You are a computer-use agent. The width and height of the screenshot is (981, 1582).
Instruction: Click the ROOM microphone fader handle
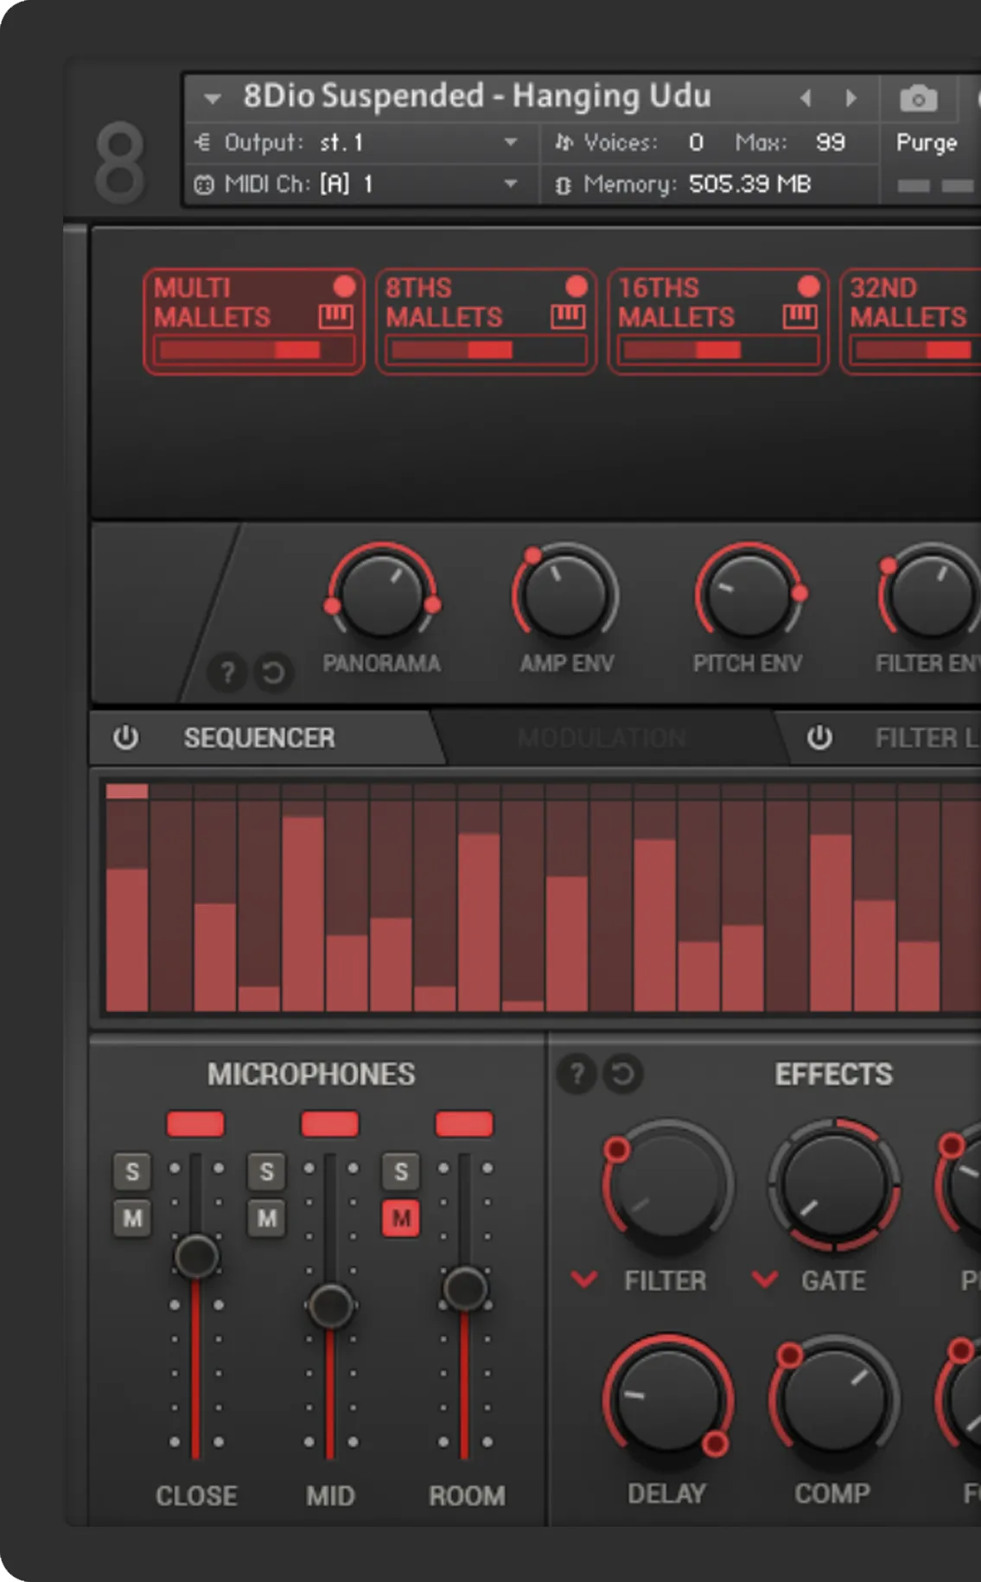465,1288
